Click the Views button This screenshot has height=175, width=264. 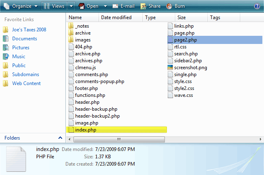(x=54, y=6)
